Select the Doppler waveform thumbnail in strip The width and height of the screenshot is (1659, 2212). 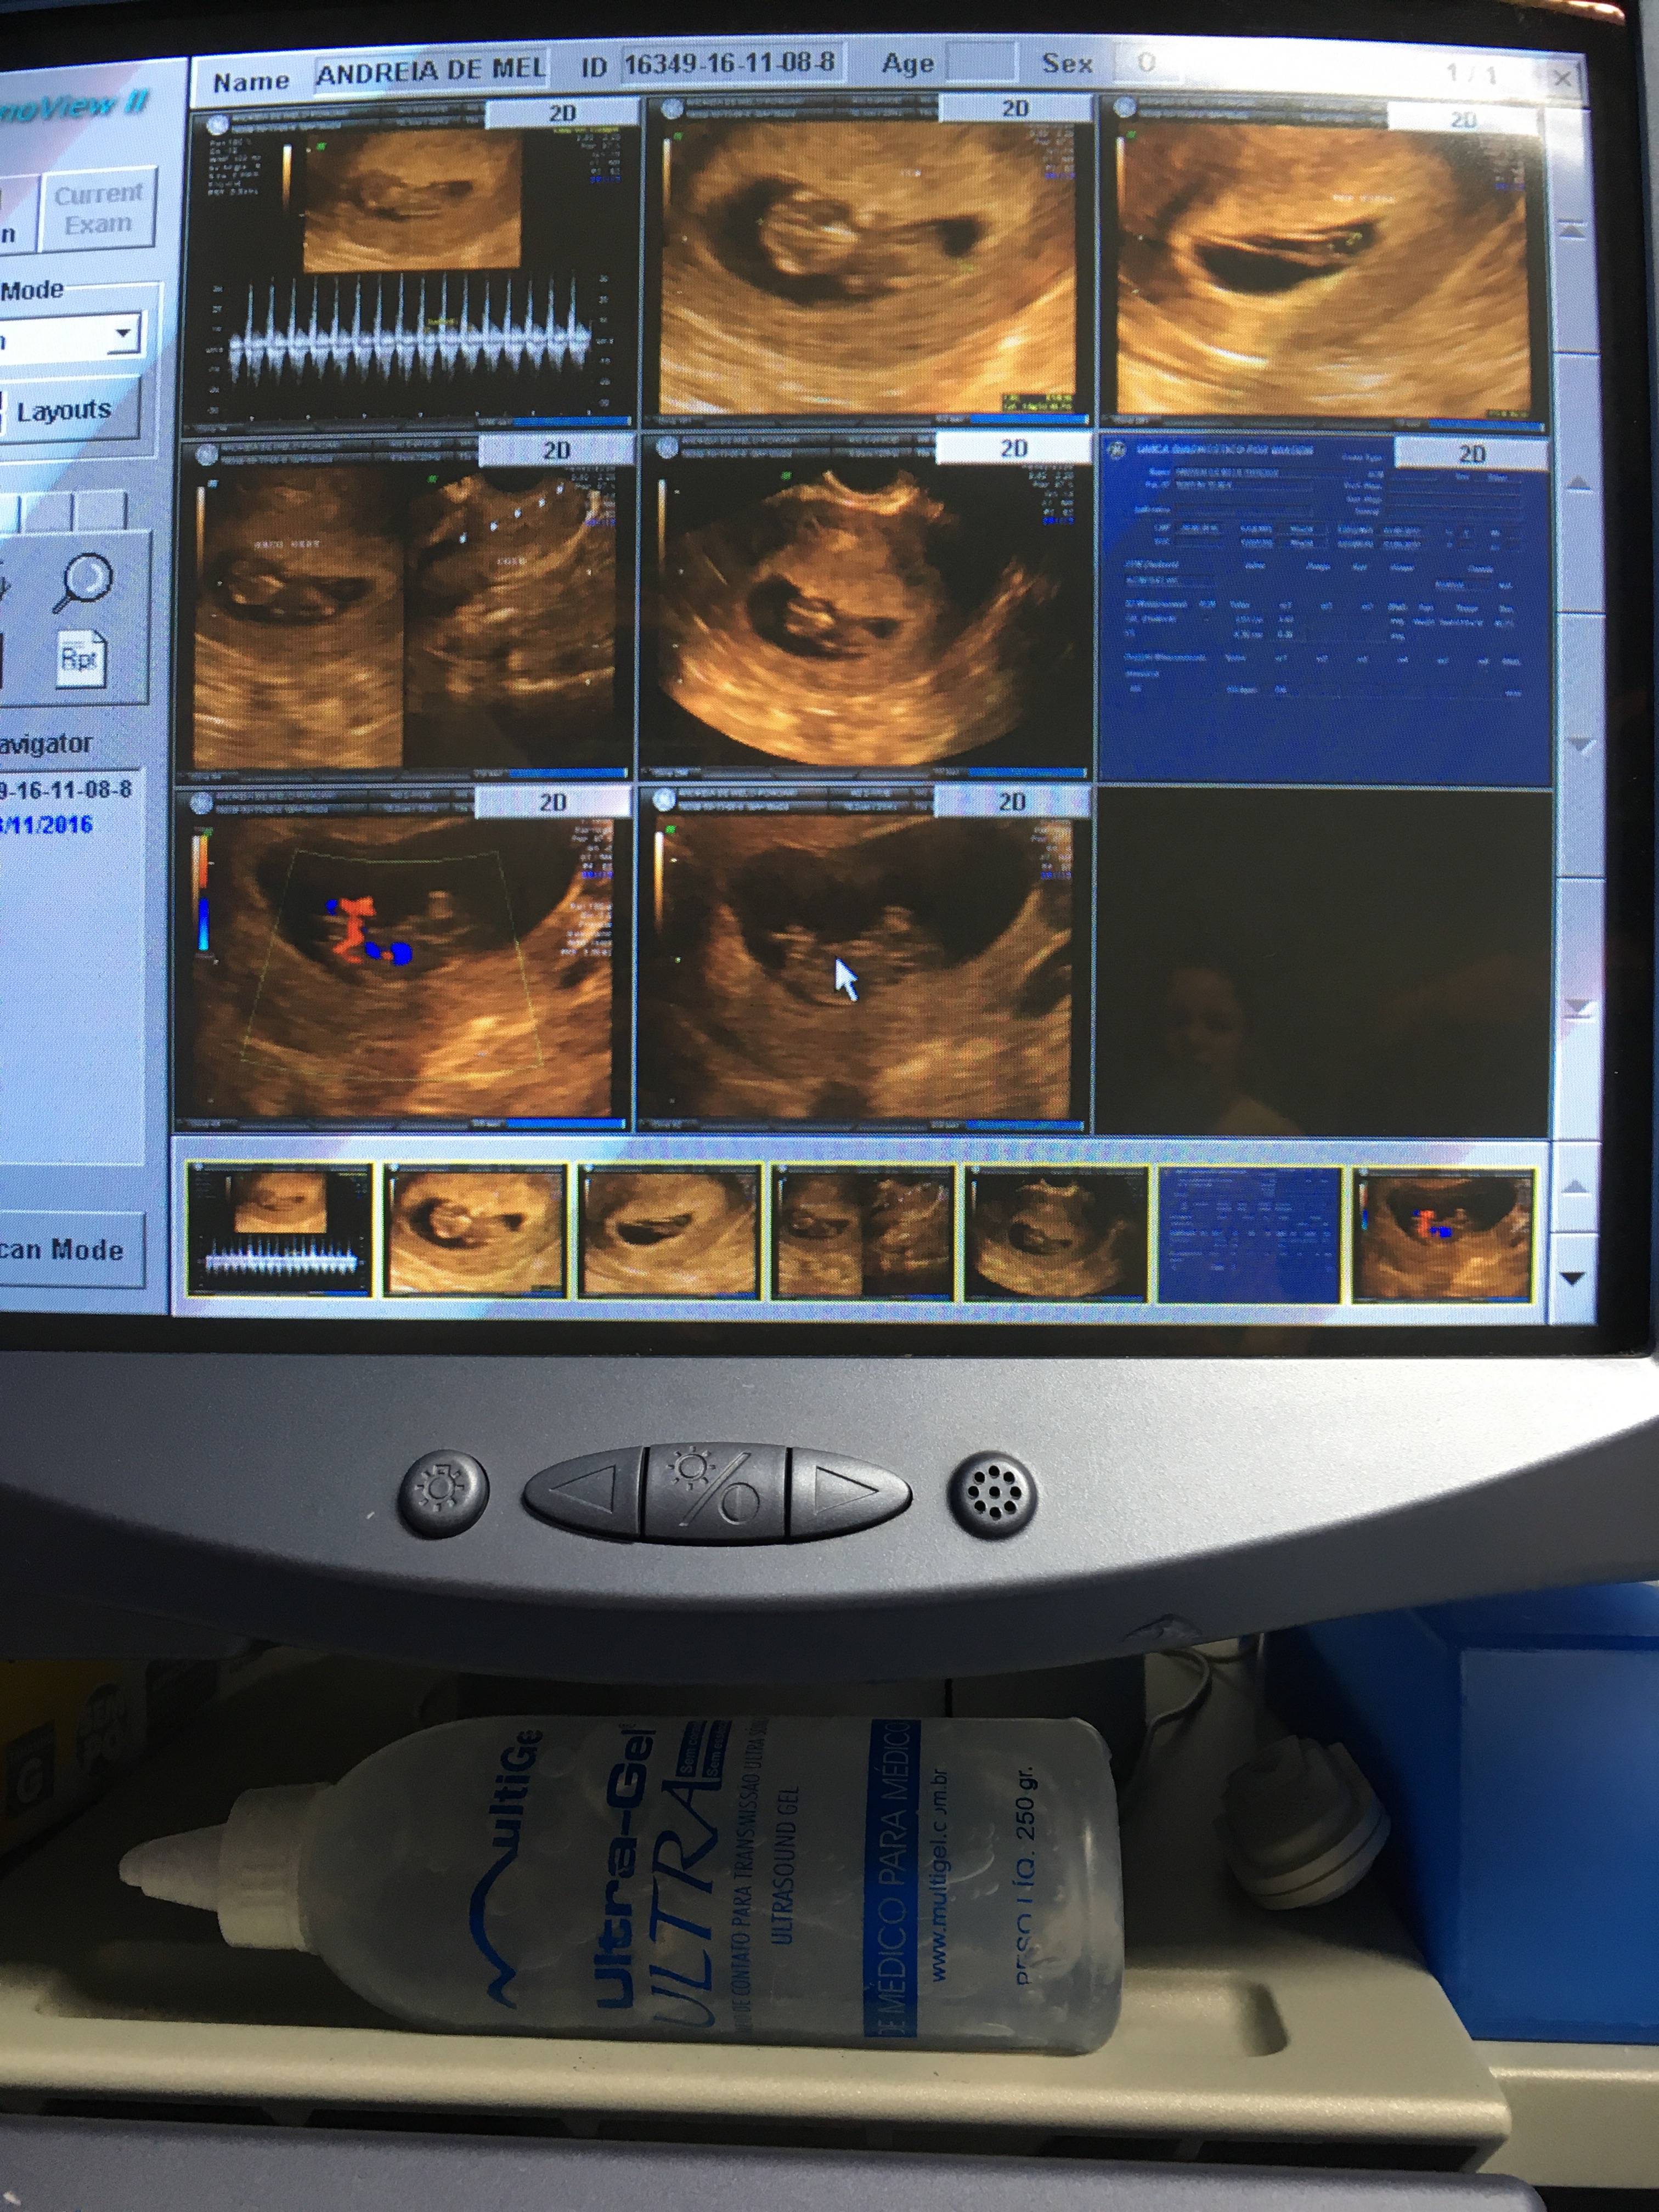(279, 1231)
